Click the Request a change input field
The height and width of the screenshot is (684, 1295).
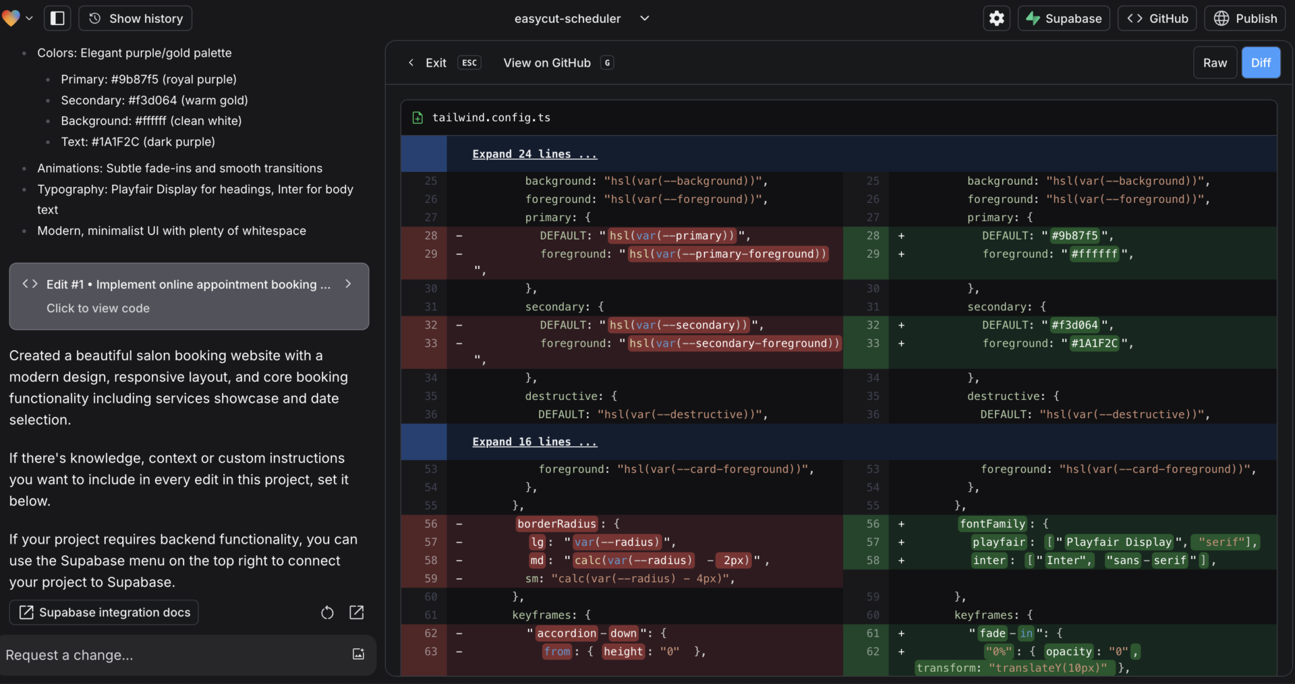[x=169, y=655]
